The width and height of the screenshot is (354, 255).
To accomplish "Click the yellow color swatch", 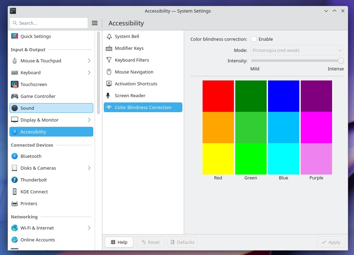I will click(218, 159).
